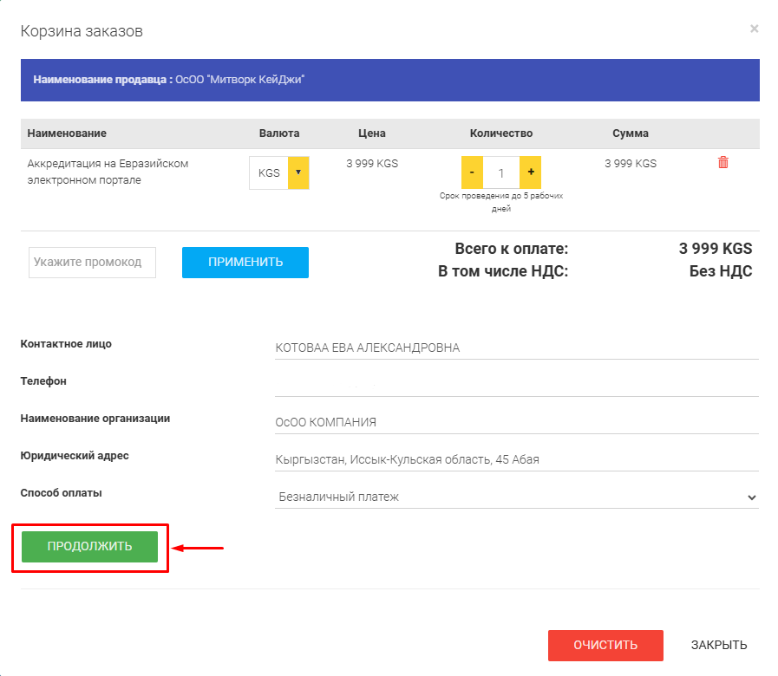The height and width of the screenshot is (676, 778).
Task: Click the promo code input field
Action: tap(92, 263)
